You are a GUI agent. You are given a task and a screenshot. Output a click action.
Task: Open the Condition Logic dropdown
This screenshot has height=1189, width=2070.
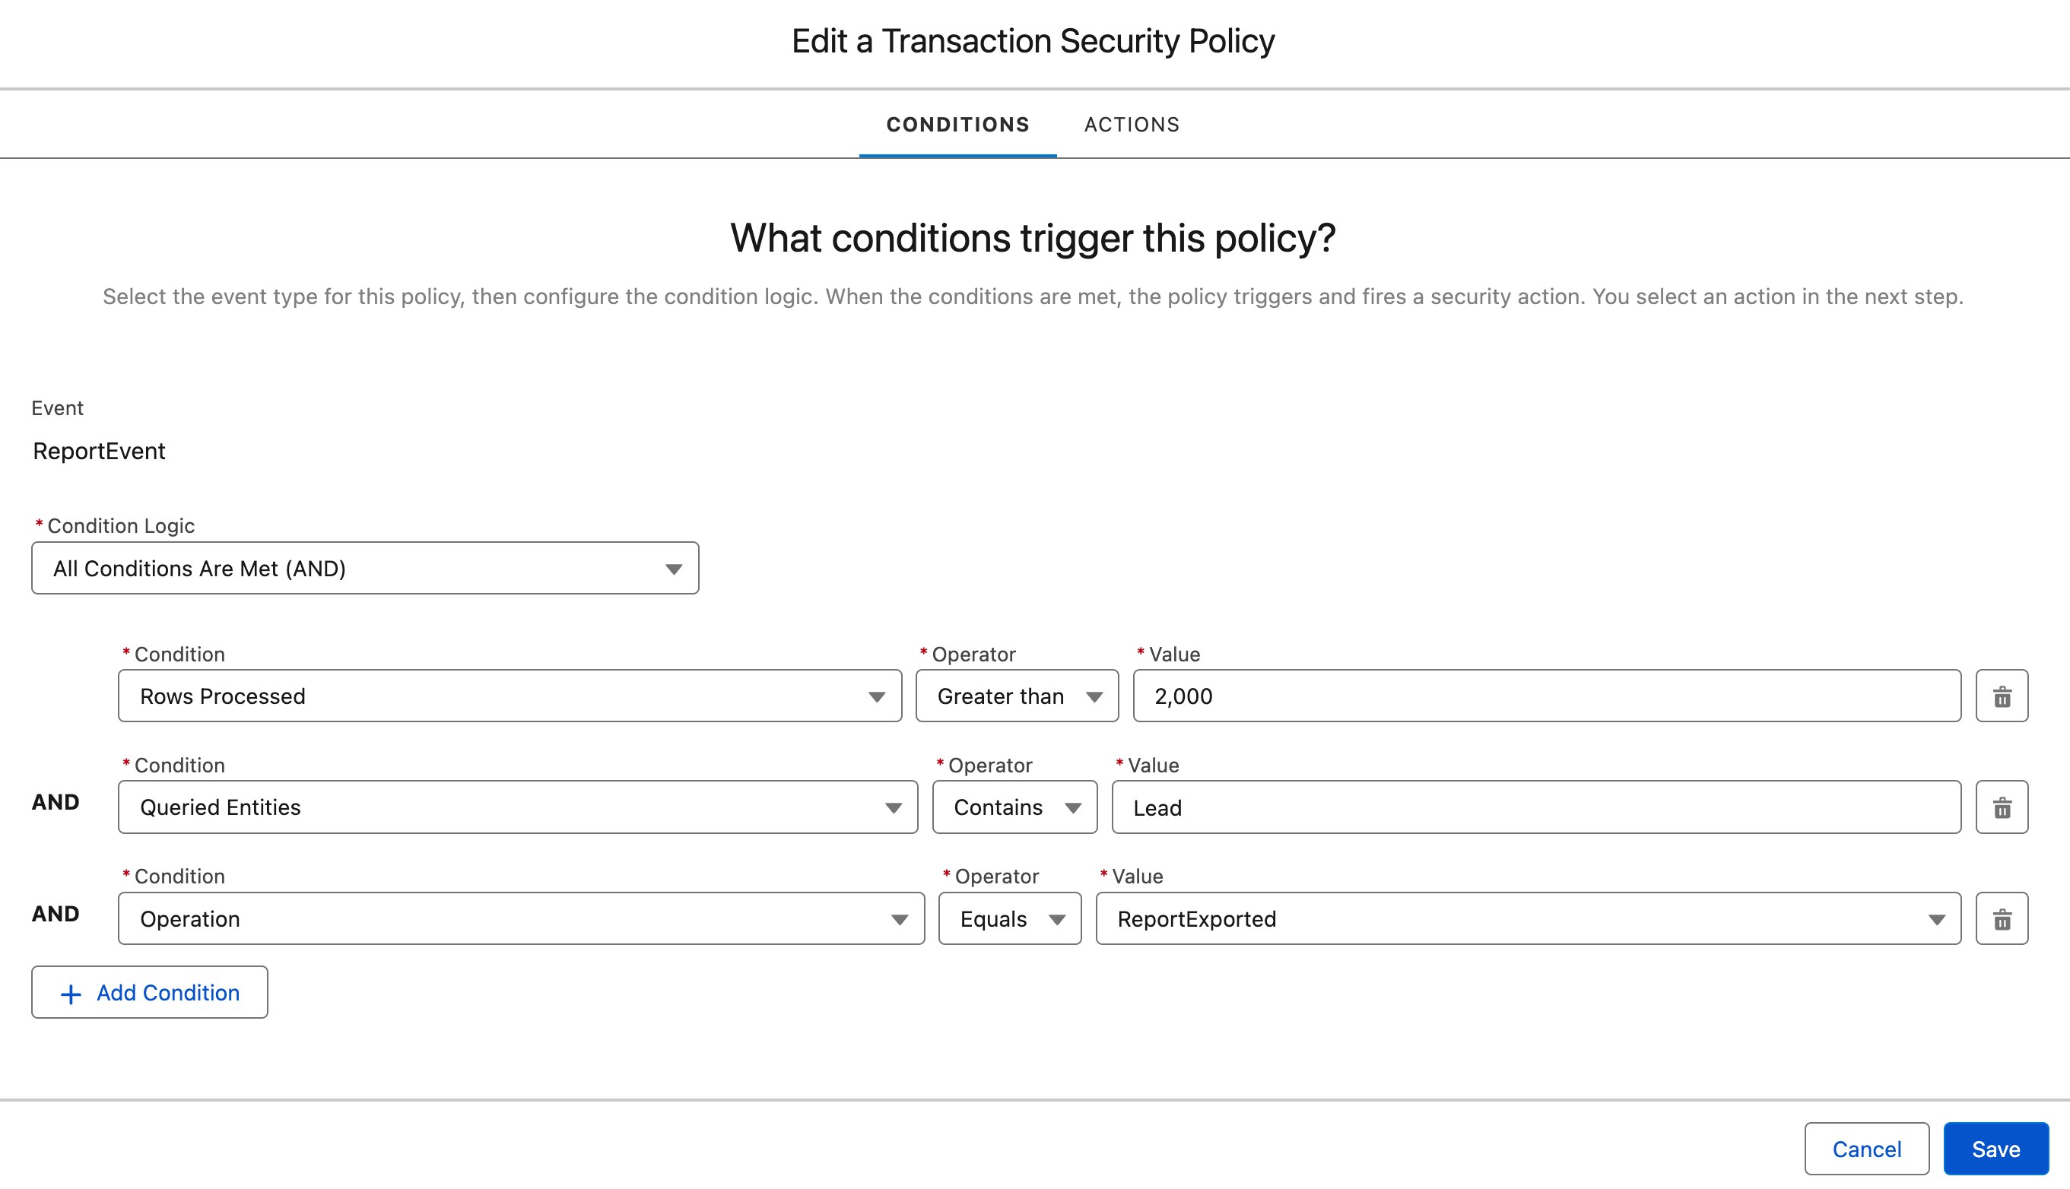click(x=364, y=569)
